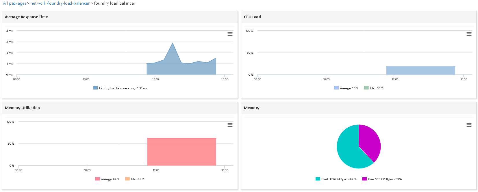The height and width of the screenshot is (192, 478).
Task: Click the blue CPU Load area bar
Action: tap(420, 70)
